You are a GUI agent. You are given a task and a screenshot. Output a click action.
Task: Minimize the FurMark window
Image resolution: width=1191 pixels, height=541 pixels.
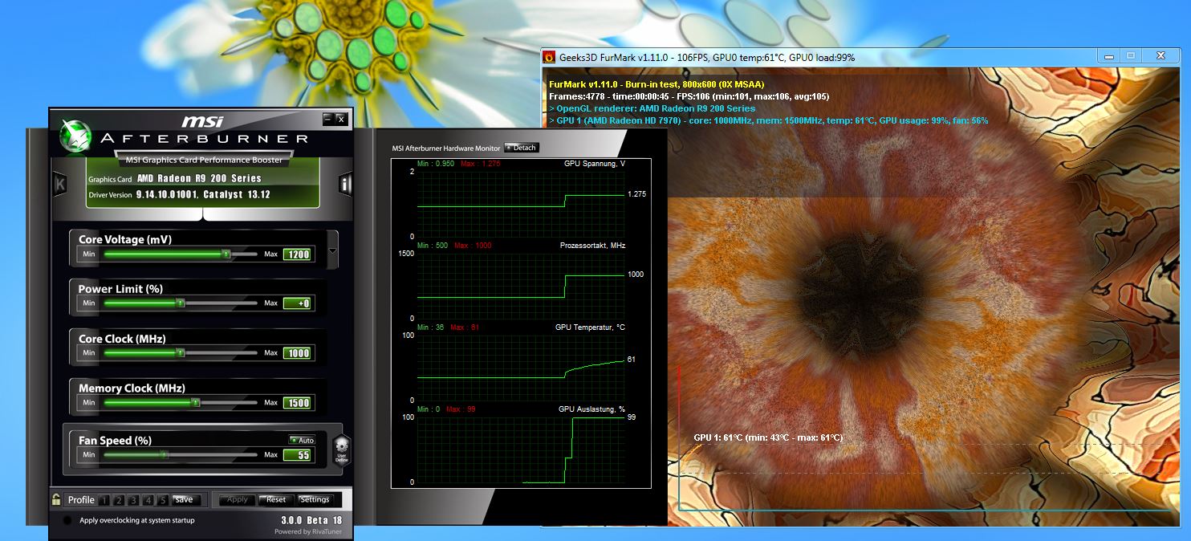(x=1108, y=56)
